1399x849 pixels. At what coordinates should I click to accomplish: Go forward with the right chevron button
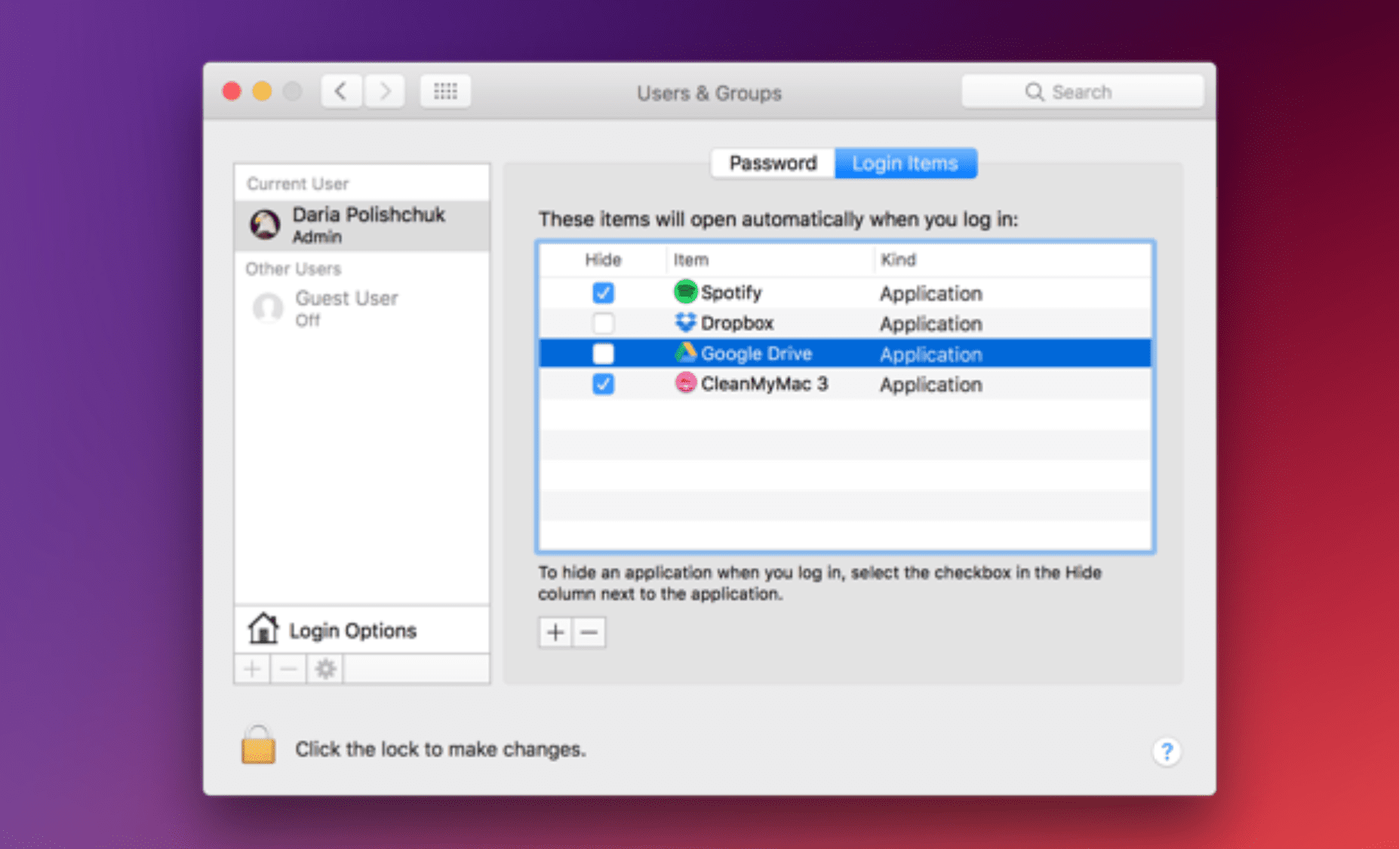point(385,92)
